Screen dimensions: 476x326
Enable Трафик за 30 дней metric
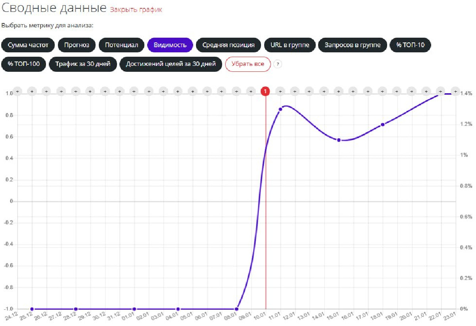click(x=83, y=64)
